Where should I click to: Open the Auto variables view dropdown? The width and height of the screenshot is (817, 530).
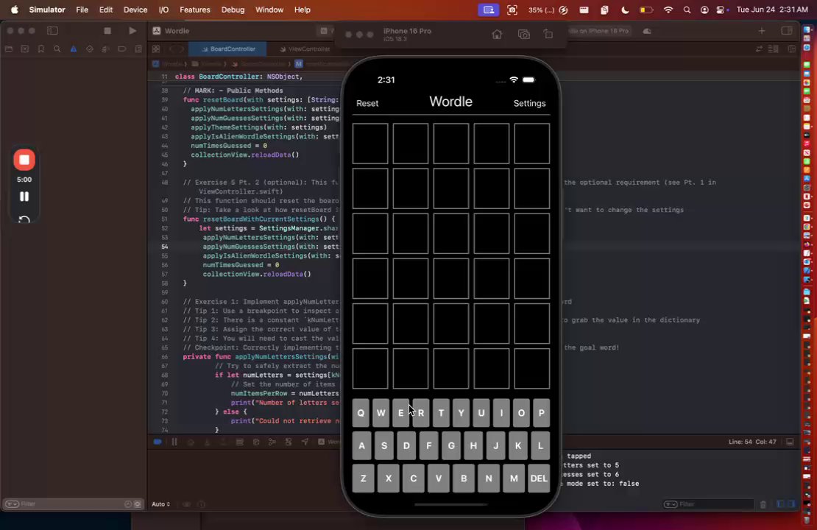tap(160, 504)
